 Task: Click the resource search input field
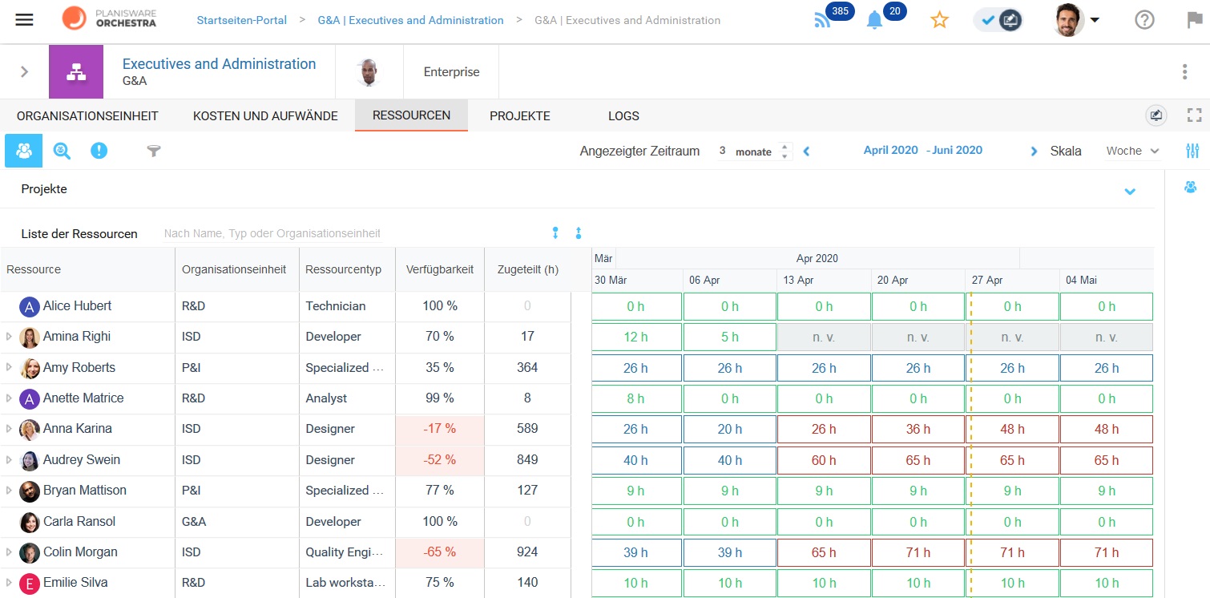pos(272,234)
